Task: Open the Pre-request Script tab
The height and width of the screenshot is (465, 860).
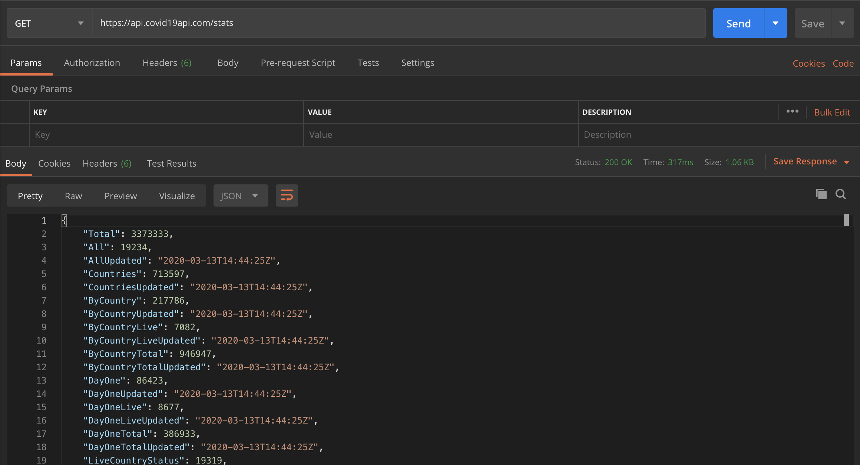Action: coord(298,63)
